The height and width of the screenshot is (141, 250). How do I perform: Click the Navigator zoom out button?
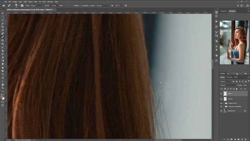pos(228,74)
